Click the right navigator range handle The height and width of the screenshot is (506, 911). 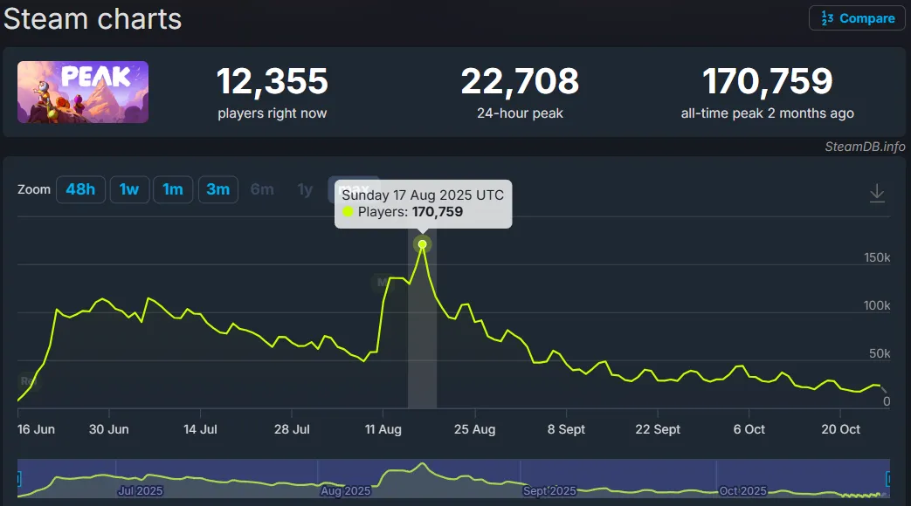(x=888, y=479)
